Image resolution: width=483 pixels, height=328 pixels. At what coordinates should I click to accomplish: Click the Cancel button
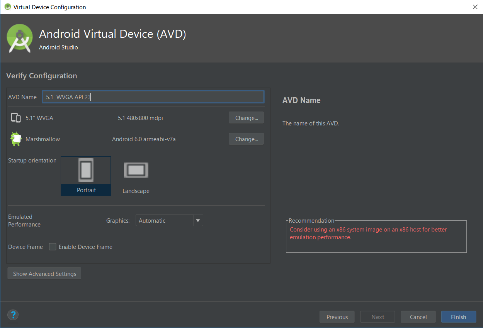coord(418,317)
